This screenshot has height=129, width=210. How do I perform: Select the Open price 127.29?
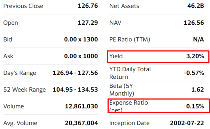click(88, 23)
